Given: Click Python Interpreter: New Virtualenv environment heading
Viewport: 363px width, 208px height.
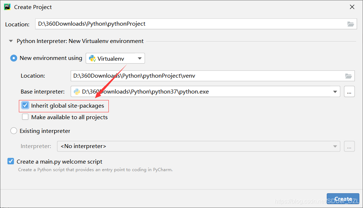Looking at the screenshot, I should point(80,41).
